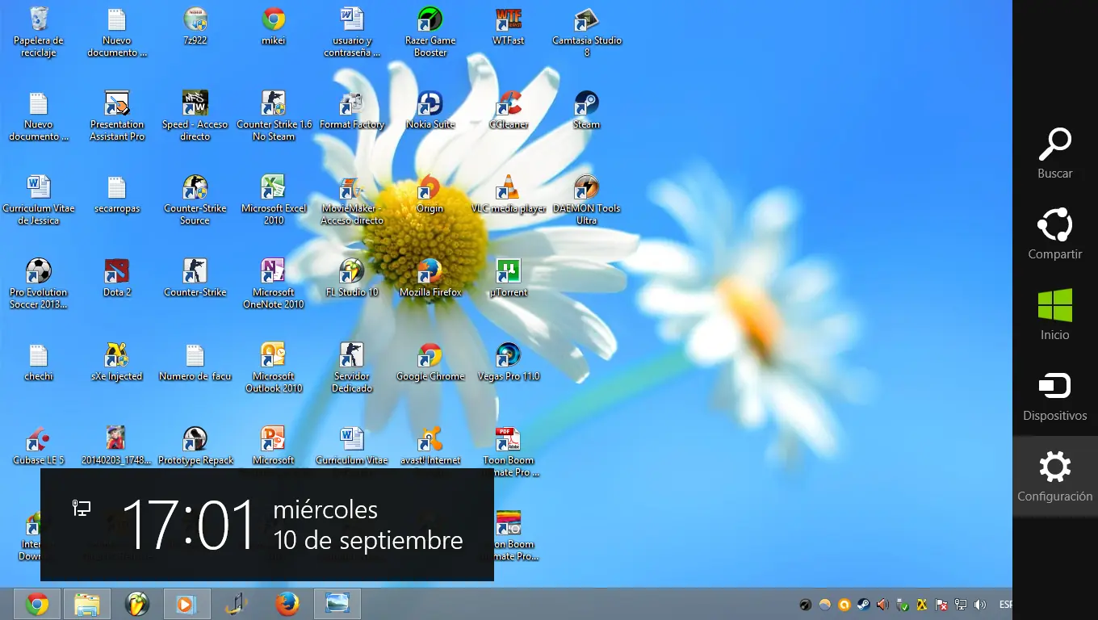The height and width of the screenshot is (620, 1098).
Task: Open Windows Media Player from the taskbar
Action: coord(186,604)
